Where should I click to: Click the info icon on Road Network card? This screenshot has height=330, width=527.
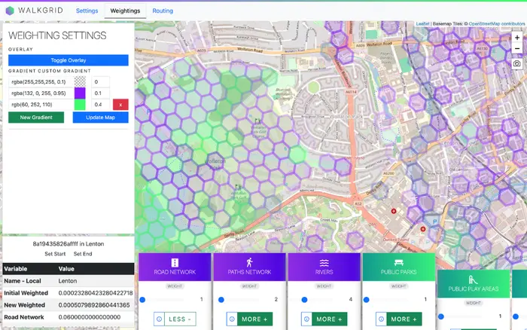(159, 319)
